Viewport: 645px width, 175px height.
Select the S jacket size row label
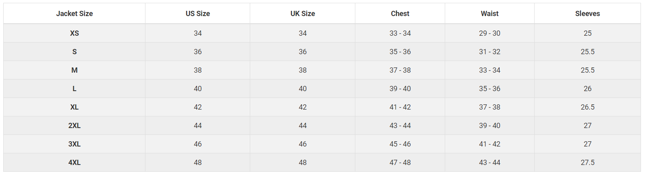pyautogui.click(x=75, y=52)
